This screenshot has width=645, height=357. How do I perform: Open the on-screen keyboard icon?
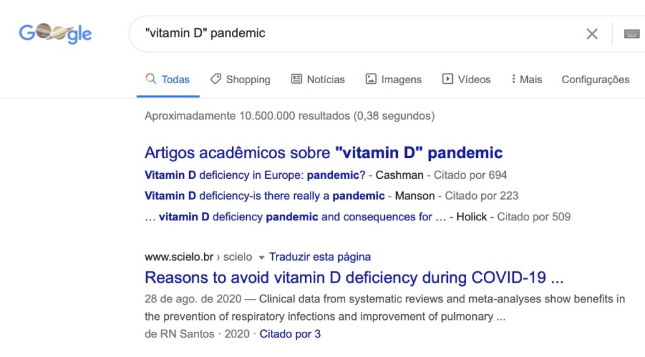[x=632, y=34]
